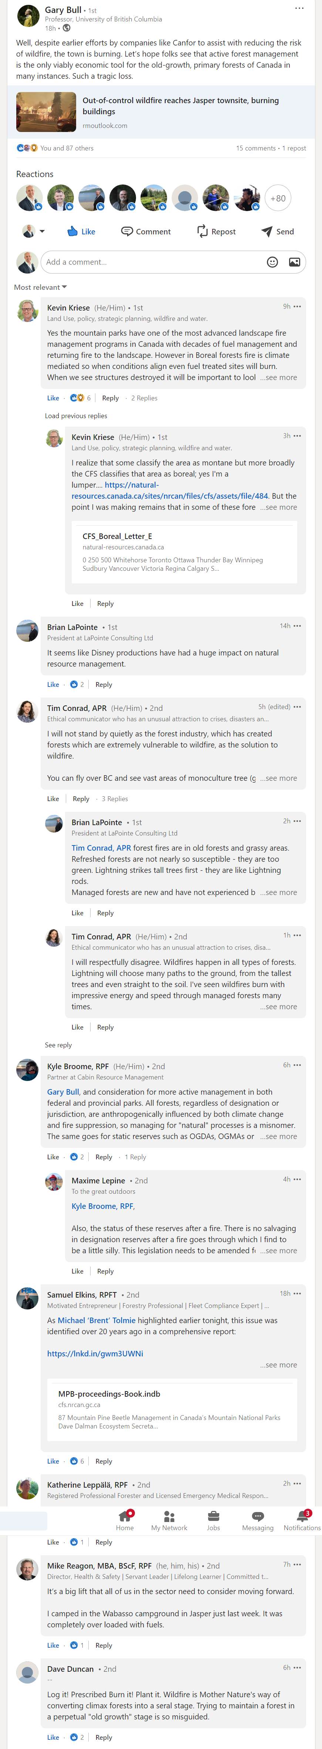Click the emoji icon in comment box

tap(272, 262)
